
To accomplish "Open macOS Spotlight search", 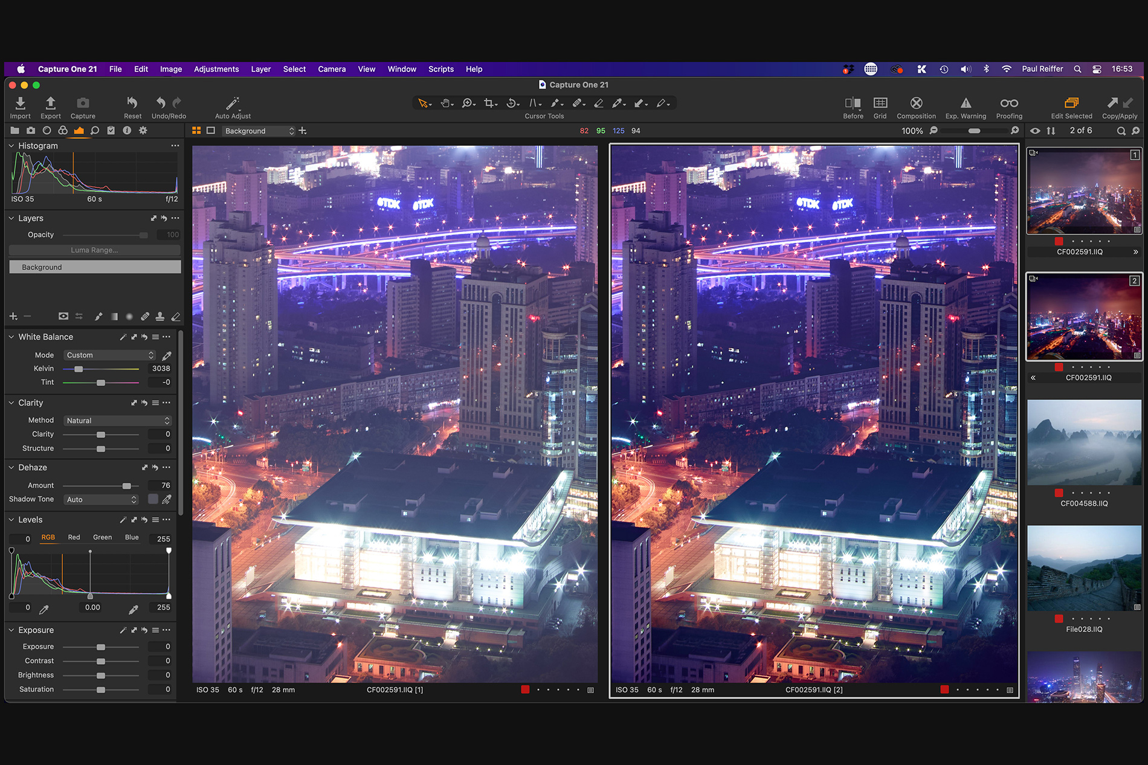I will 1077,69.
